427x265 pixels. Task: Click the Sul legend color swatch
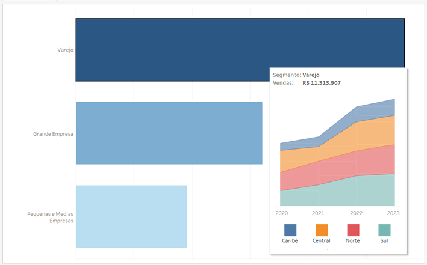(x=384, y=230)
